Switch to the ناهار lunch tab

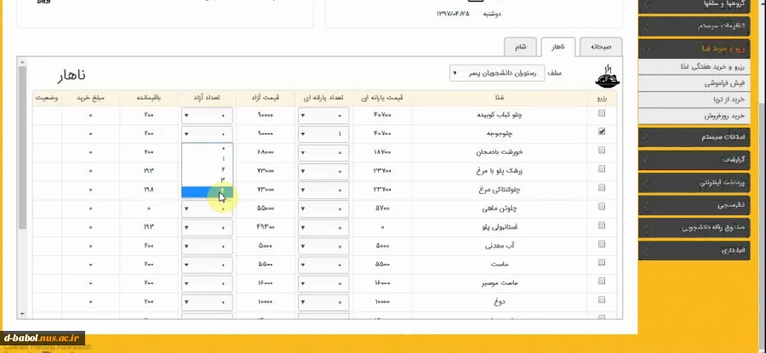coord(557,47)
